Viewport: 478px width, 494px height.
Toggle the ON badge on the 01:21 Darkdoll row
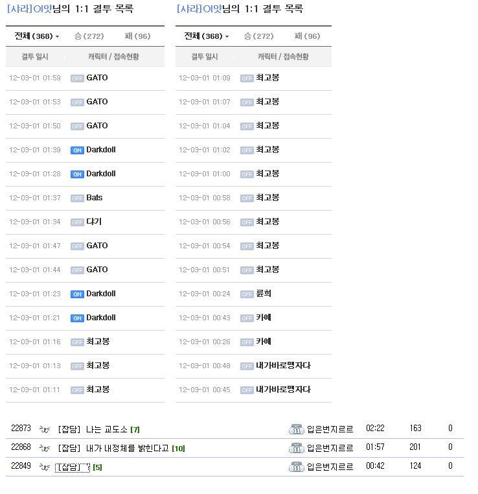[77, 318]
